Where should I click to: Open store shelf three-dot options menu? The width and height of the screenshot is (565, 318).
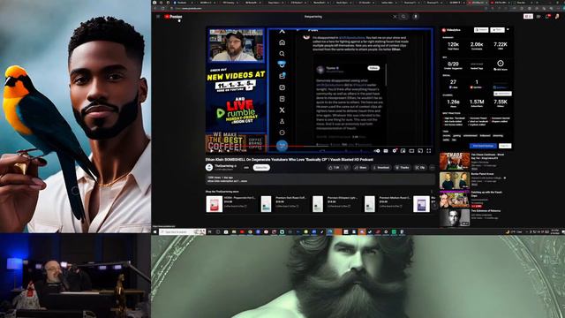432,192
